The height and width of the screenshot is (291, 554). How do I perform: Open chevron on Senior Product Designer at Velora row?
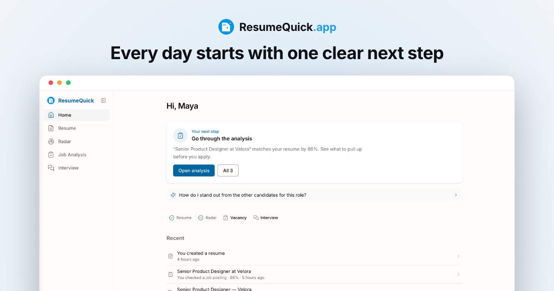point(458,274)
